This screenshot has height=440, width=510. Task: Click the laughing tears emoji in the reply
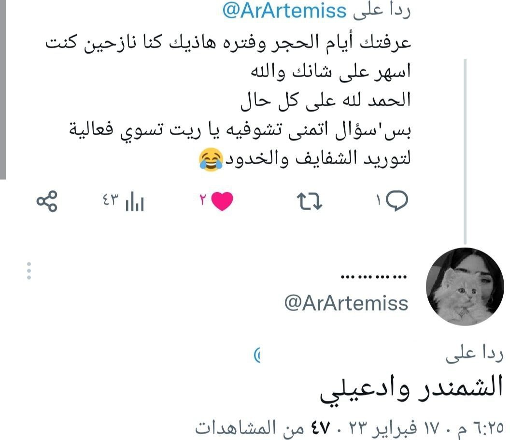pos(212,159)
